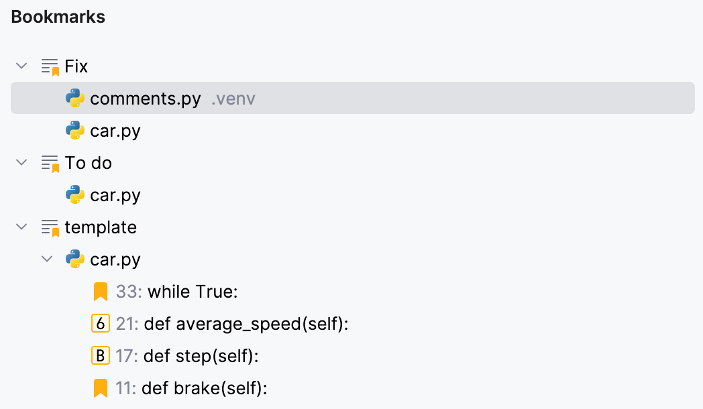Screen dimensions: 703x409
Task: Click Python icon of car.py under template
Action: pos(74,259)
